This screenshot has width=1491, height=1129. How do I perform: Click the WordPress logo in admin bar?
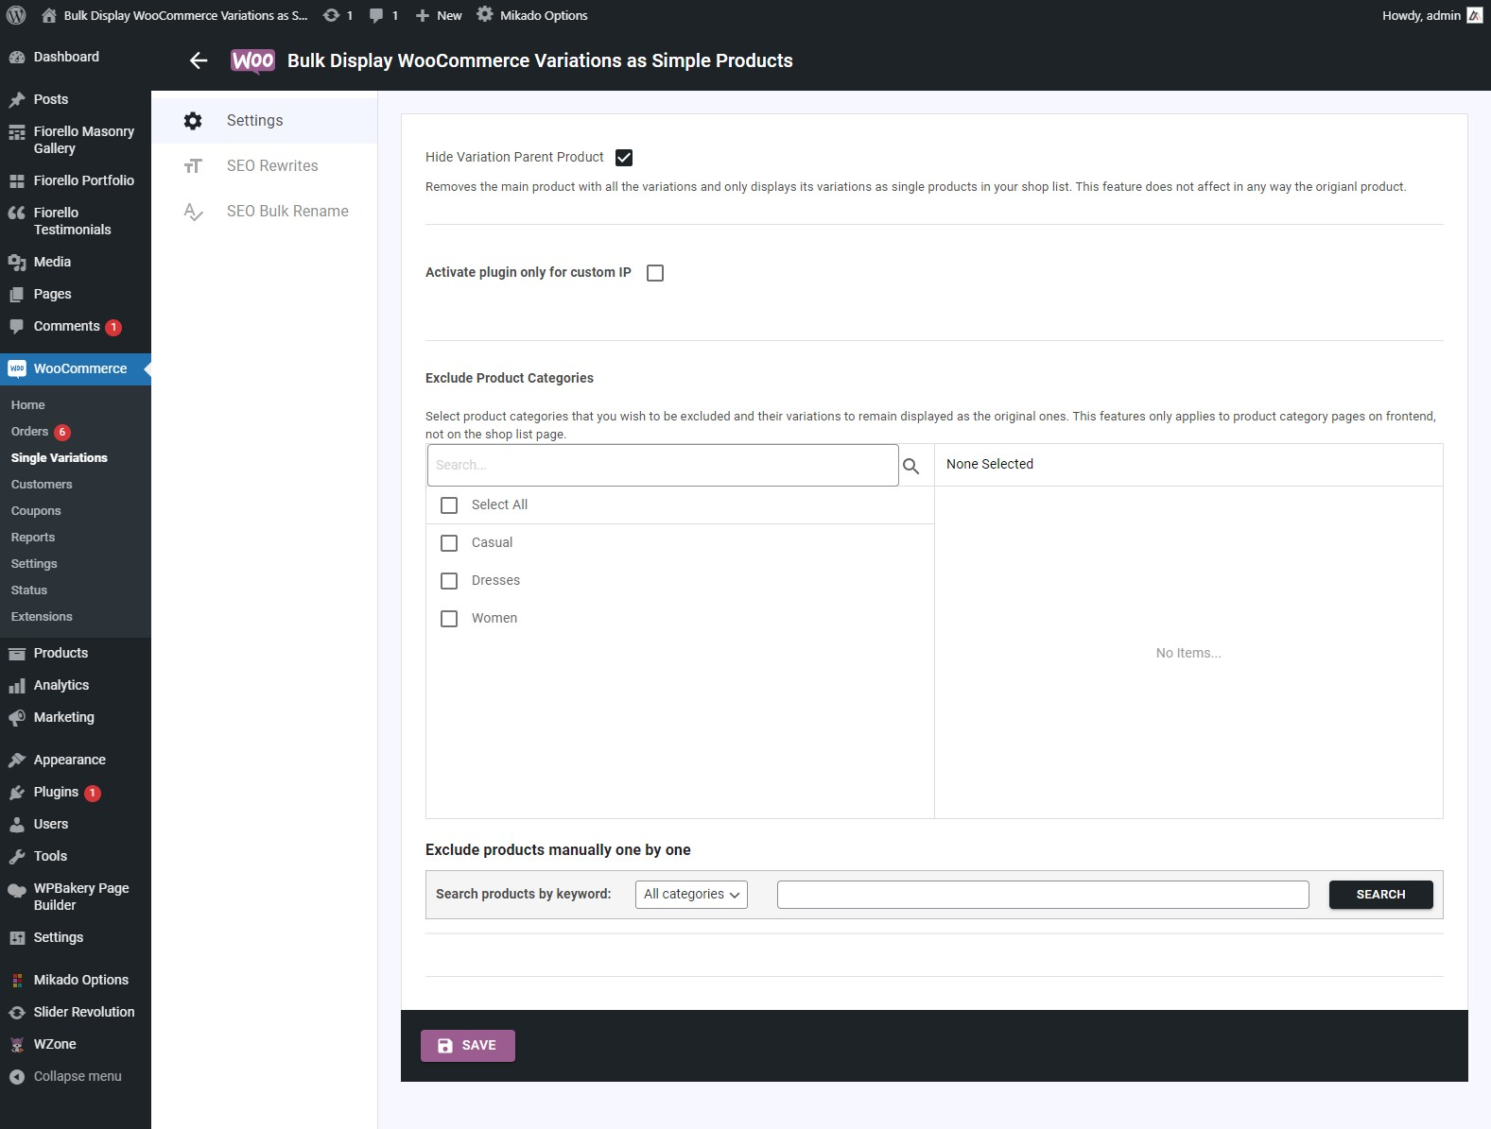(x=16, y=15)
